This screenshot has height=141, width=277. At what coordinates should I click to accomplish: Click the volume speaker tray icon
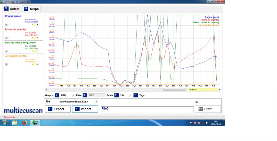(207, 123)
